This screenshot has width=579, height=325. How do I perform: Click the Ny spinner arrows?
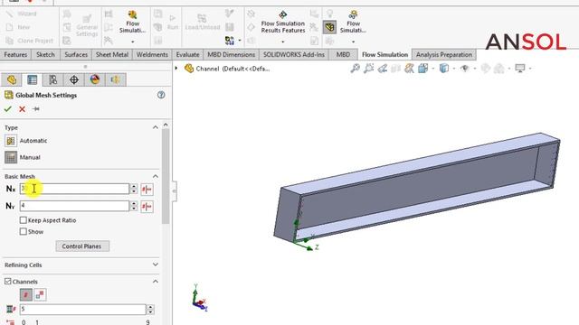134,206
